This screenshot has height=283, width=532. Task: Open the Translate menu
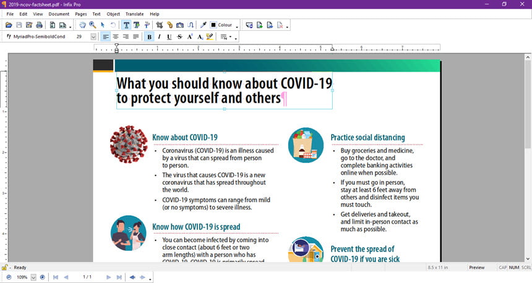[134, 14]
